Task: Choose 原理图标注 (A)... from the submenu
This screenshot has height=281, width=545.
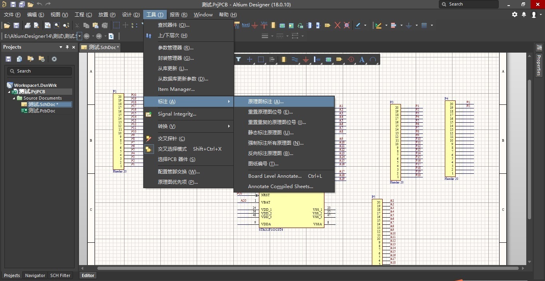Action: [x=266, y=102]
